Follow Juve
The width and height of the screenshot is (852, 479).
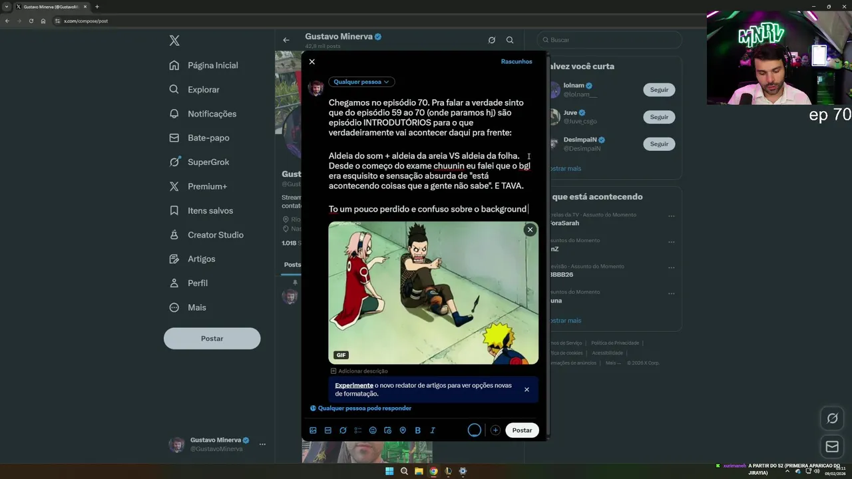tap(659, 117)
